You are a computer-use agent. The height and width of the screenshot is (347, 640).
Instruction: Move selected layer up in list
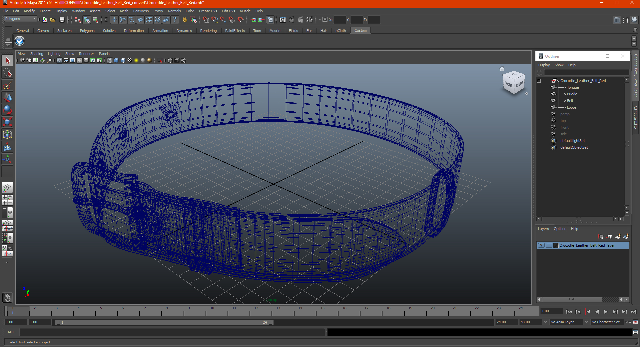[601, 237]
